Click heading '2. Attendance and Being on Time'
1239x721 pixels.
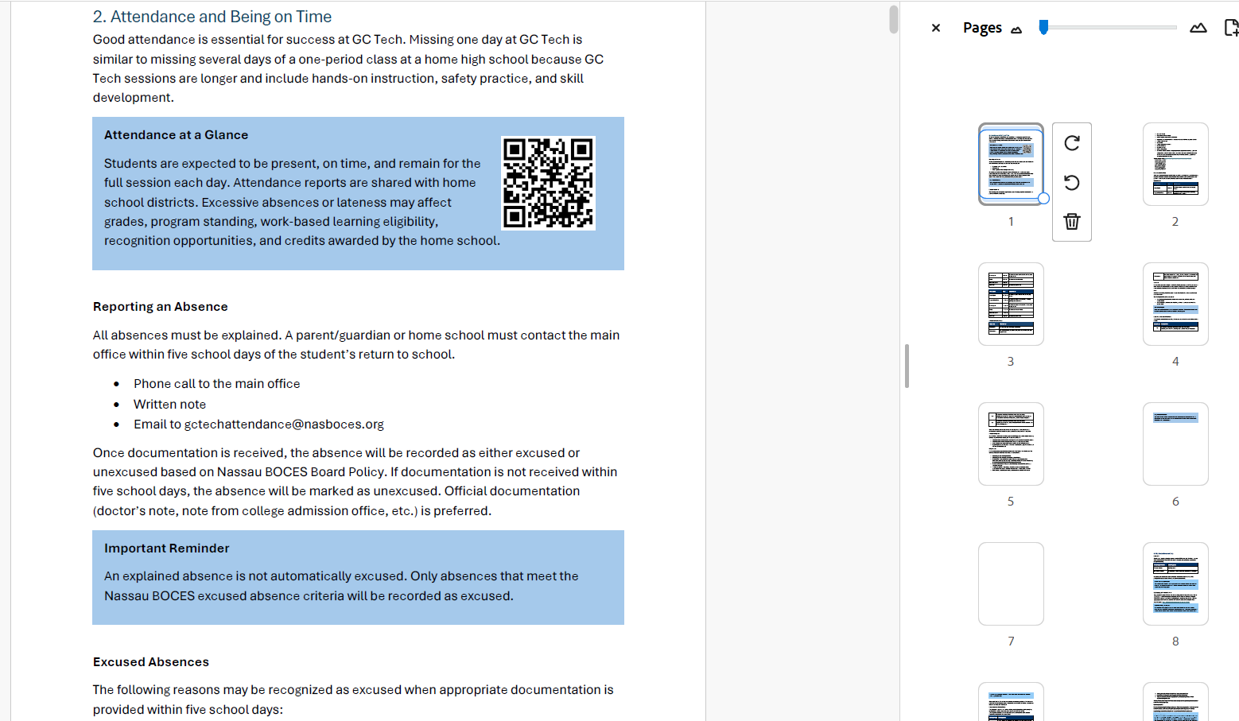(x=212, y=17)
